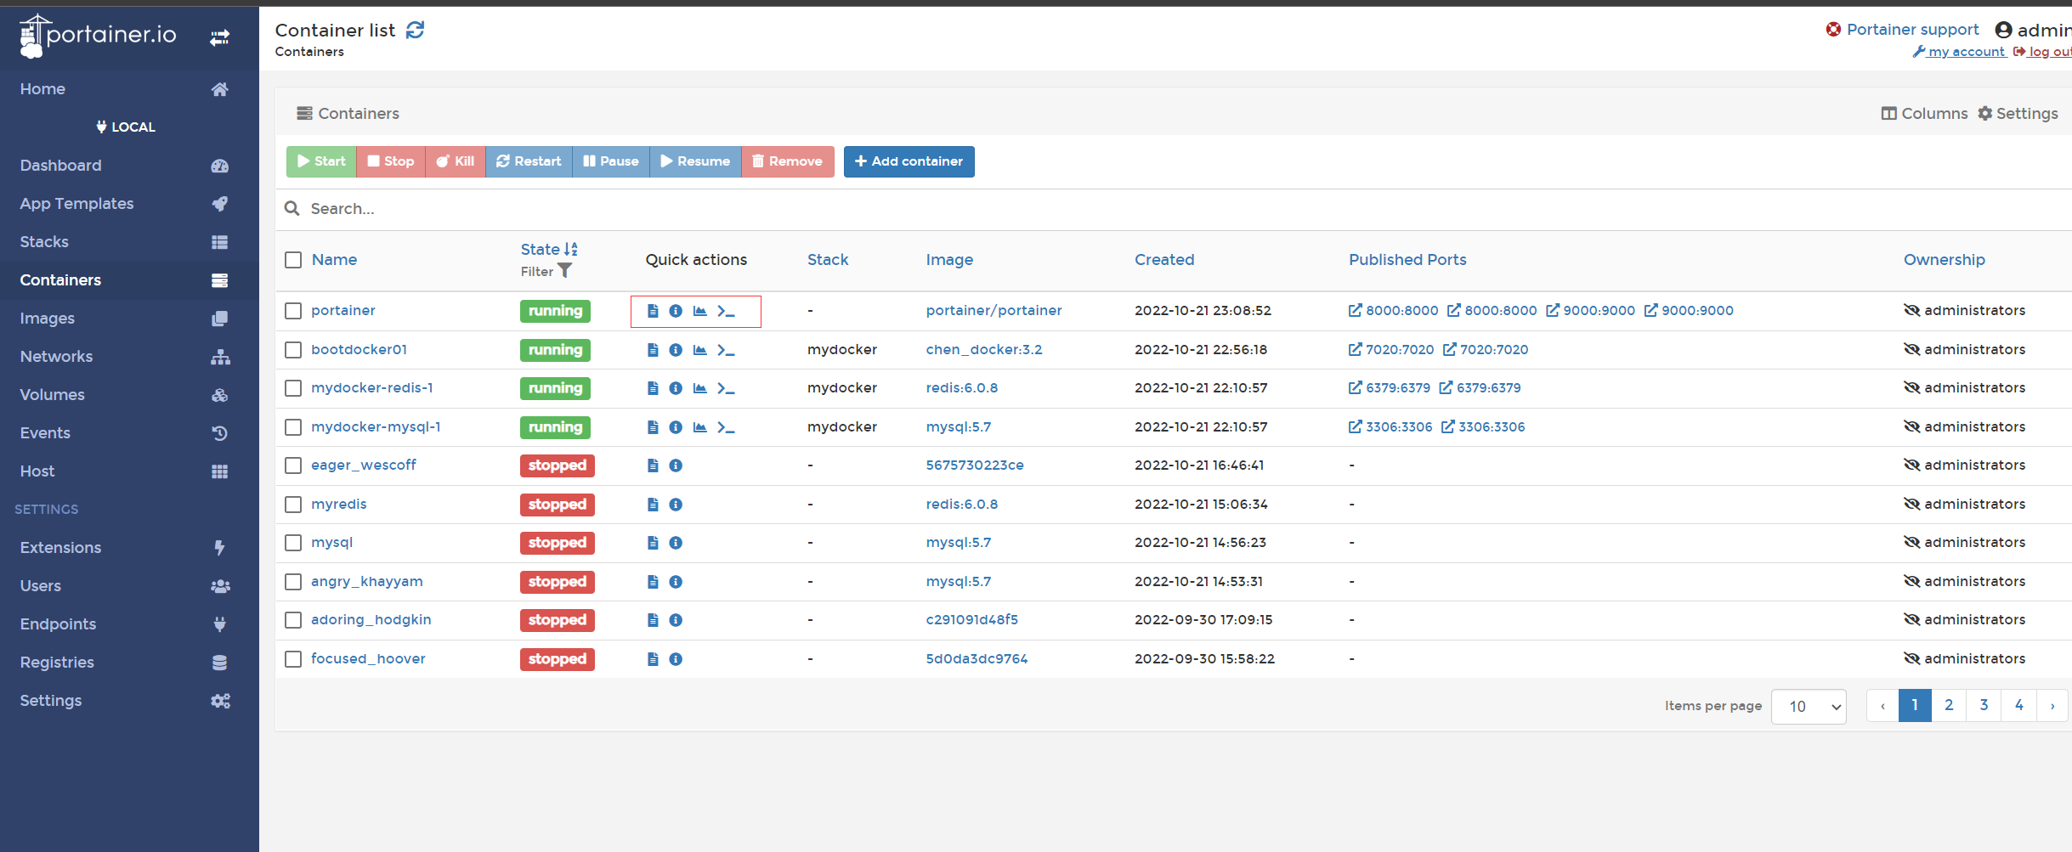Open console icon for portainer container

point(726,311)
